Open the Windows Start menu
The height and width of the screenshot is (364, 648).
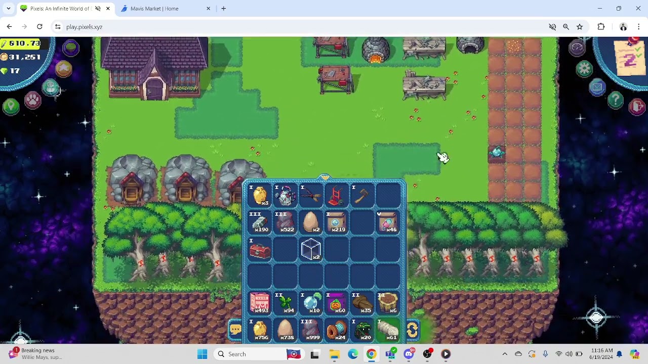pos(202,354)
